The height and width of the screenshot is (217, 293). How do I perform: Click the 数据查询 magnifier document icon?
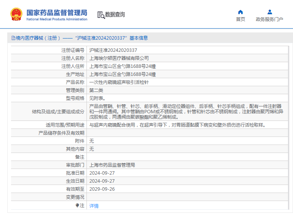click(101, 15)
